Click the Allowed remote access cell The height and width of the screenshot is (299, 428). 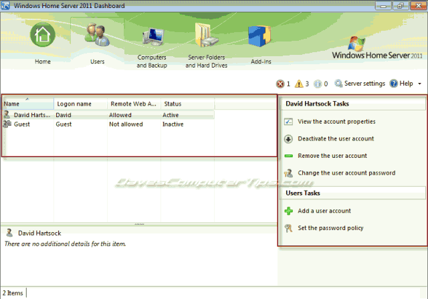point(120,115)
